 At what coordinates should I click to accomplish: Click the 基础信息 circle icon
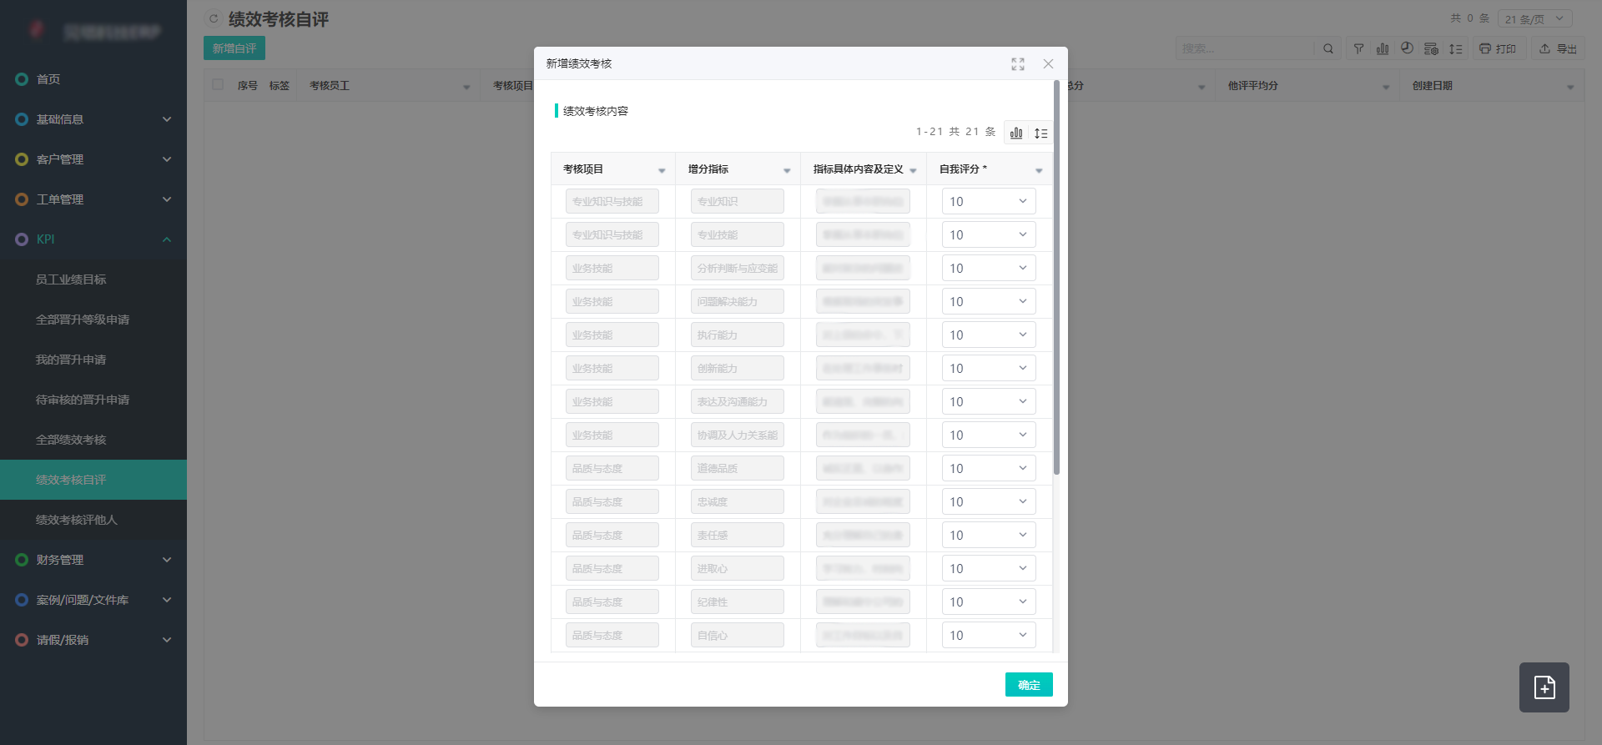coord(22,119)
